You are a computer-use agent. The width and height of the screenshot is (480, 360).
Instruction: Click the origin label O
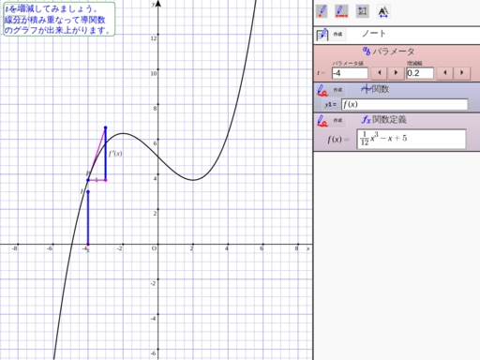[154, 248]
